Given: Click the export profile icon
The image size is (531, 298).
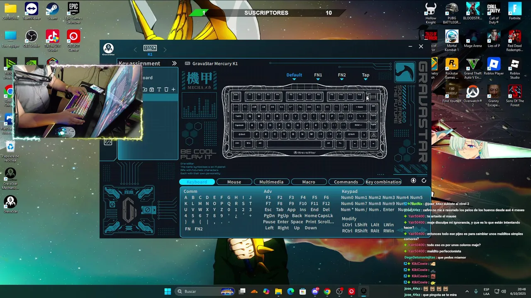Looking at the screenshot, I should pos(152,89).
